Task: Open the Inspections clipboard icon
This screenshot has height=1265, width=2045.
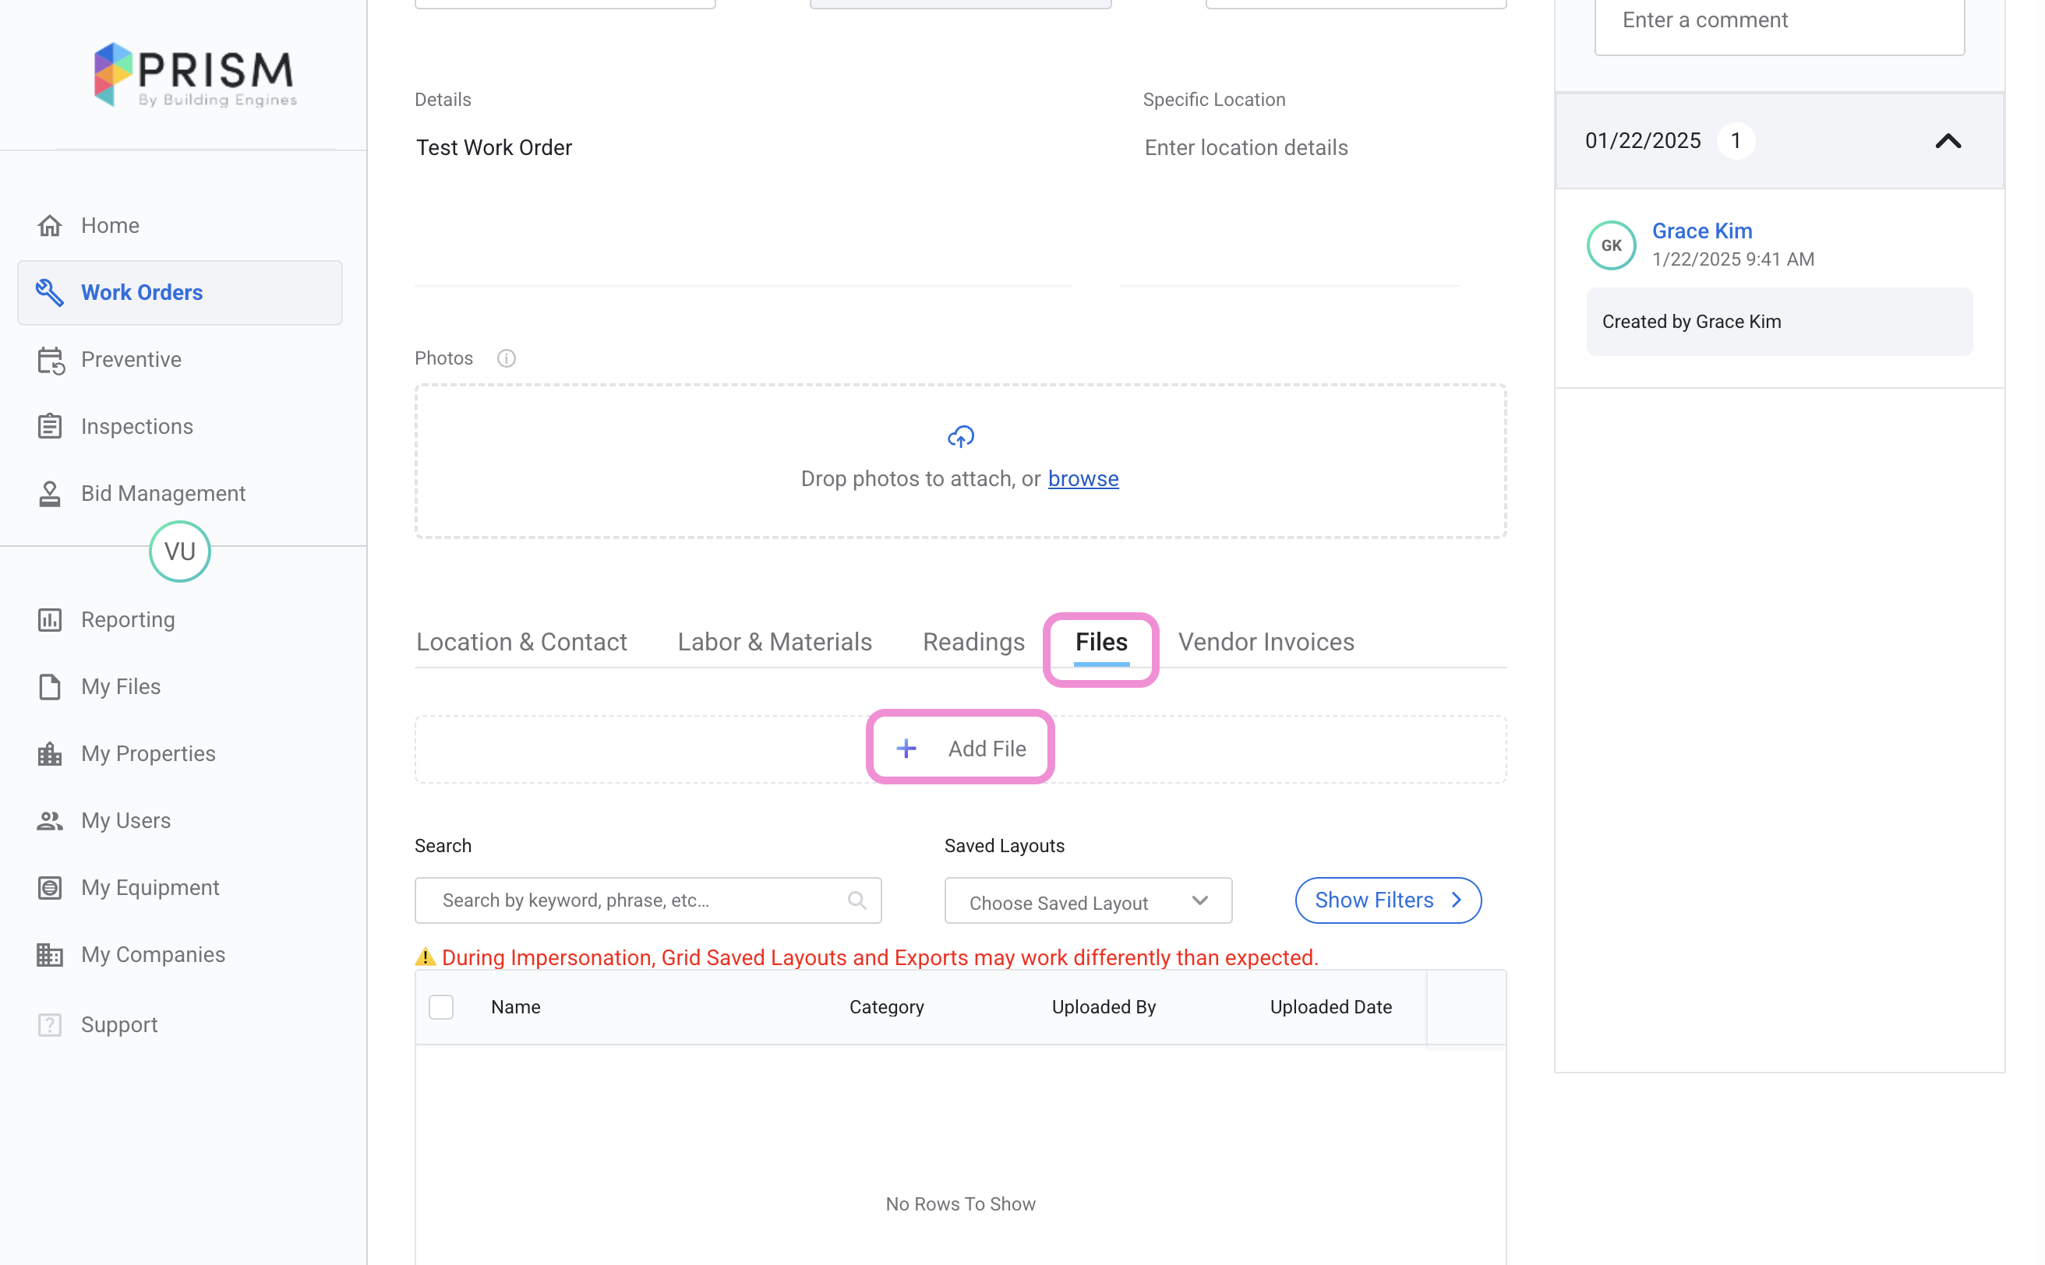Action: coord(50,427)
